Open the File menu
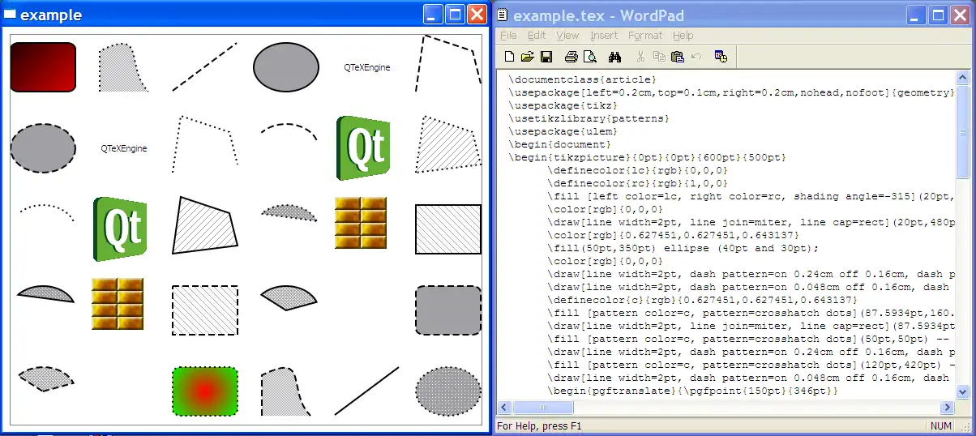This screenshot has width=976, height=436. pyautogui.click(x=508, y=36)
